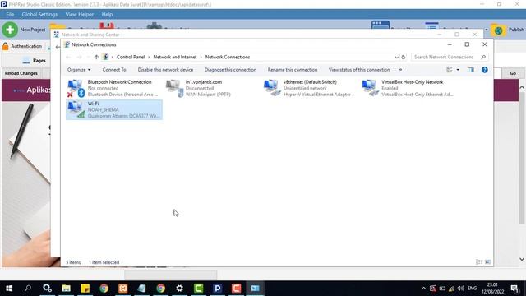
Task: Open Global Settings menu in PHPRad
Action: [x=39, y=15]
